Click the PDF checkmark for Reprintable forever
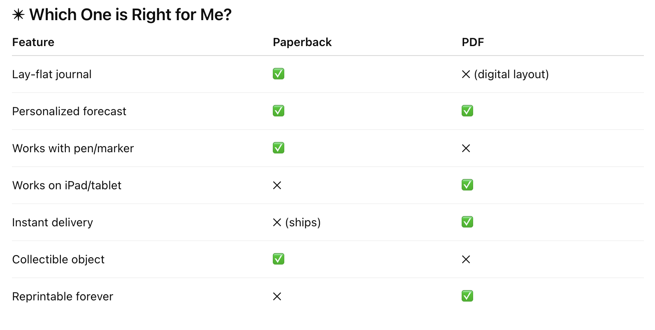This screenshot has width=655, height=330. pyautogui.click(x=467, y=296)
